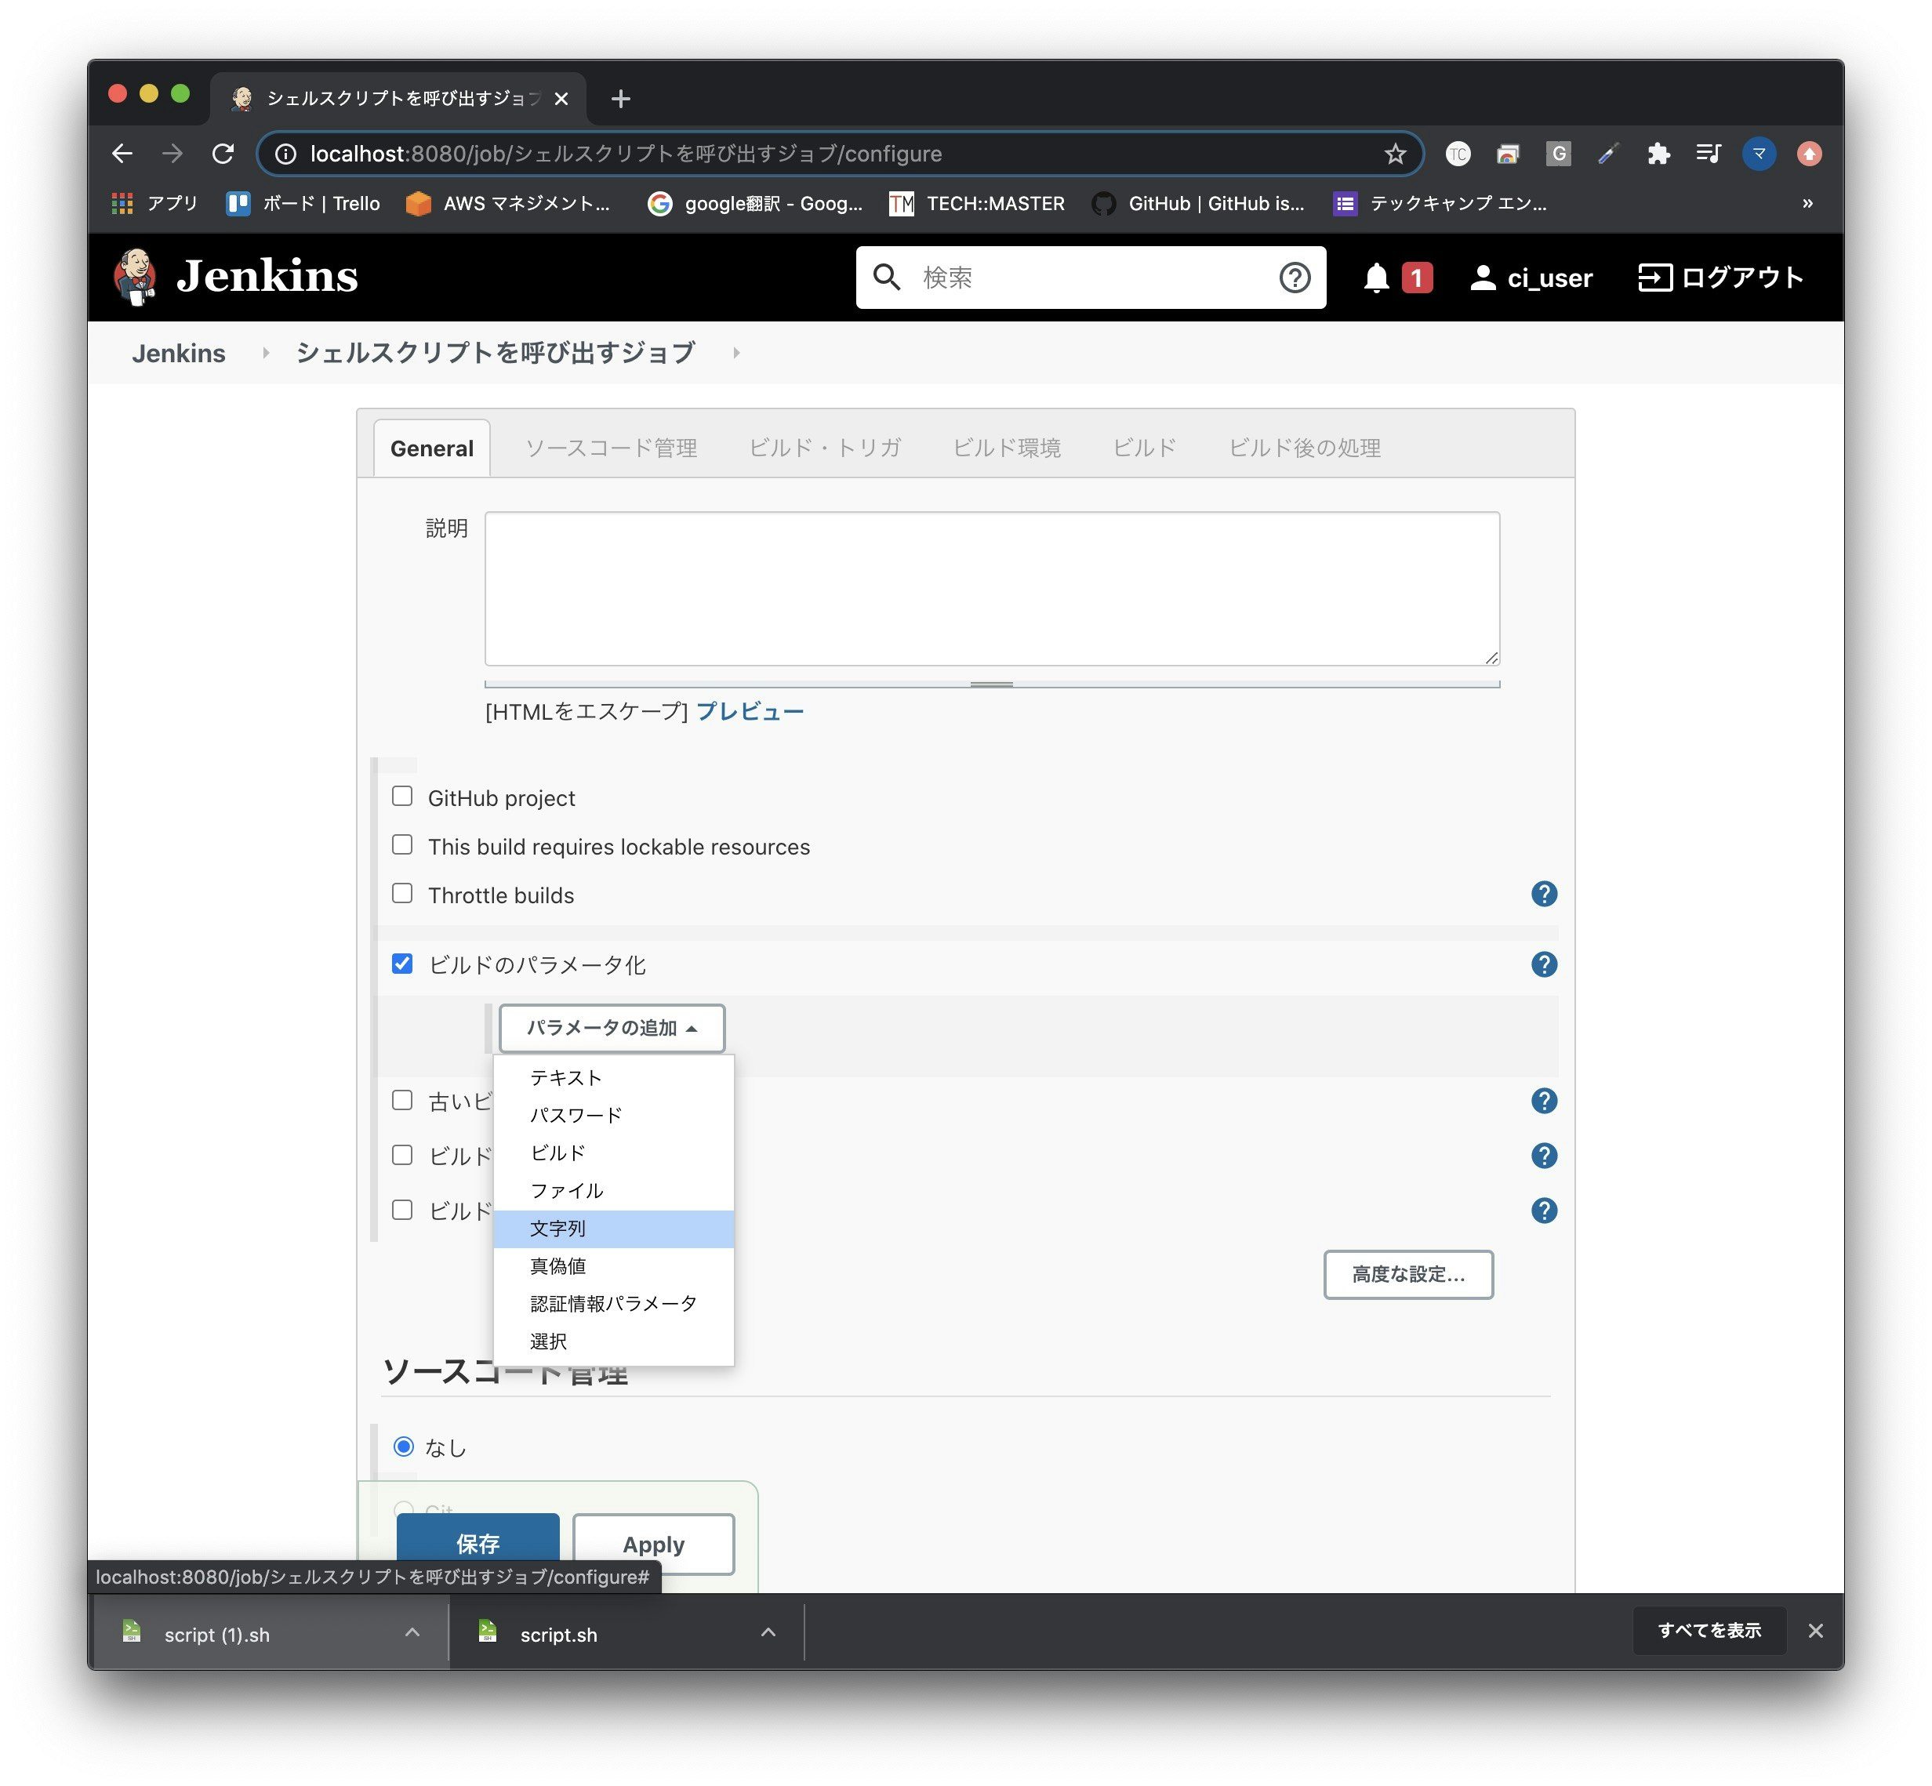Open help for ビルドのパラメータ化 option

[x=1543, y=964]
